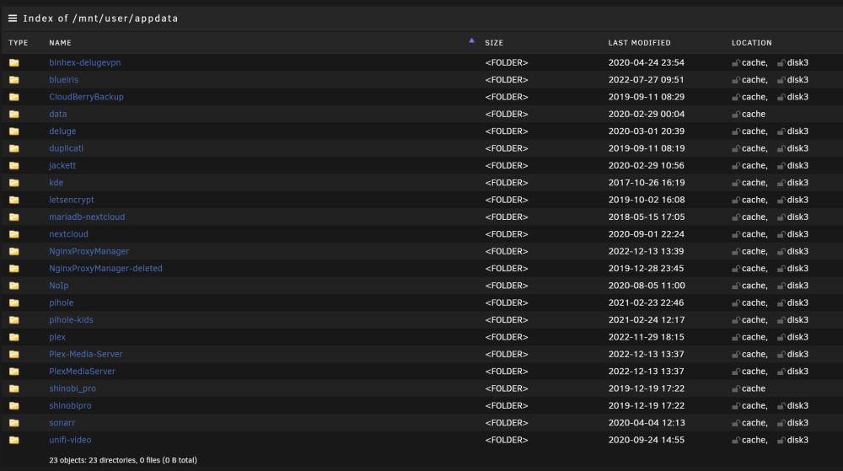Click the folder icon for the nextcloud row
843x471 pixels.
point(14,234)
